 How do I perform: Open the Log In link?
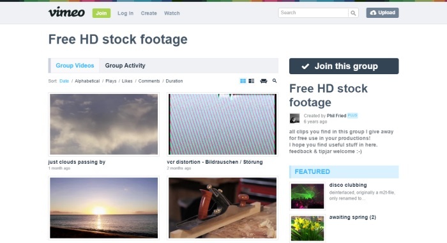click(x=125, y=13)
